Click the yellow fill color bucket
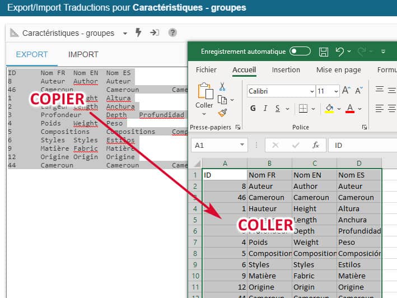 pos(330,108)
